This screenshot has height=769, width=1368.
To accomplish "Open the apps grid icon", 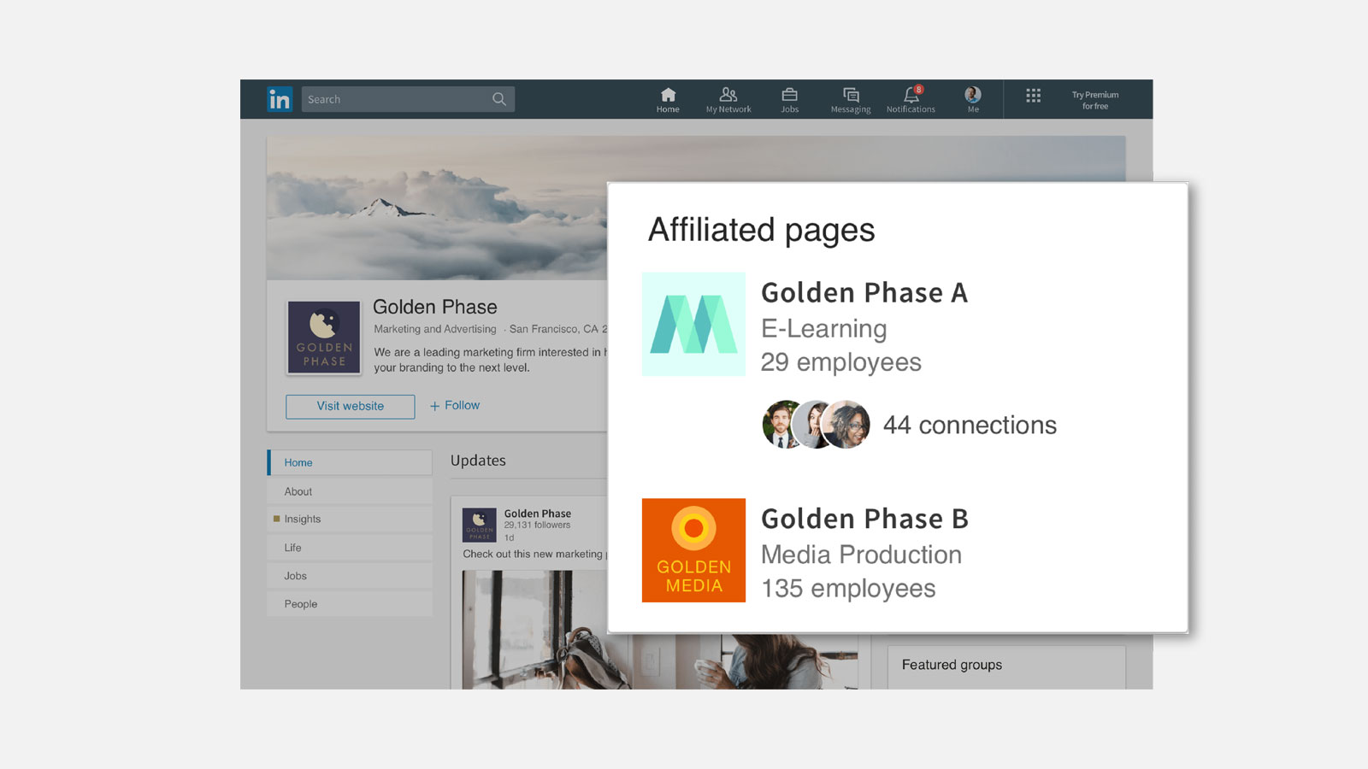I will click(1033, 96).
